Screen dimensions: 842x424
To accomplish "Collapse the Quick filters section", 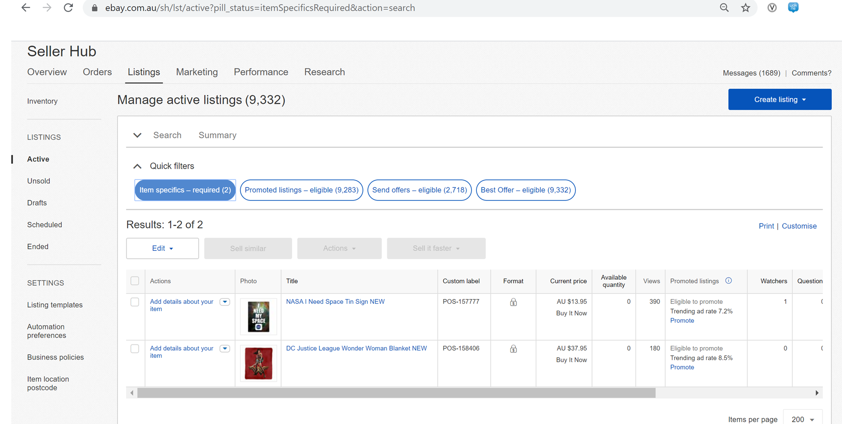I will coord(137,166).
